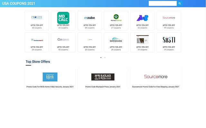Open the Proleve store logo
206x128 pixels.
tap(37, 17)
